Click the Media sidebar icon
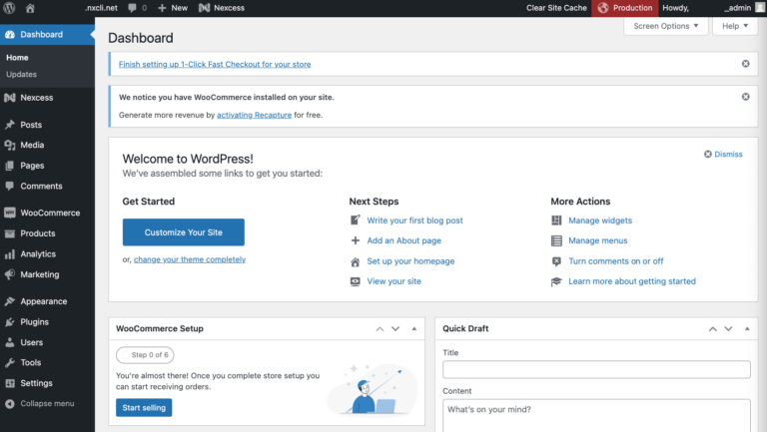The image size is (767, 432). (x=10, y=145)
